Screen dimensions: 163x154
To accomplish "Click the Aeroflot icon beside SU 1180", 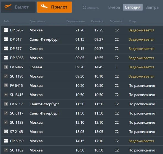I will 6,76.
